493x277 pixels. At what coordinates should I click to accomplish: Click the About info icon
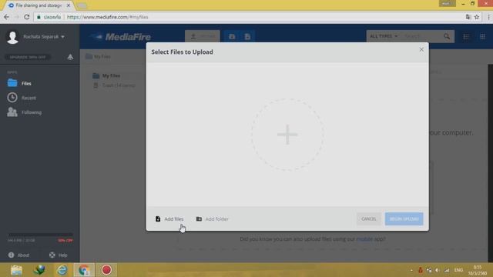pos(12,255)
